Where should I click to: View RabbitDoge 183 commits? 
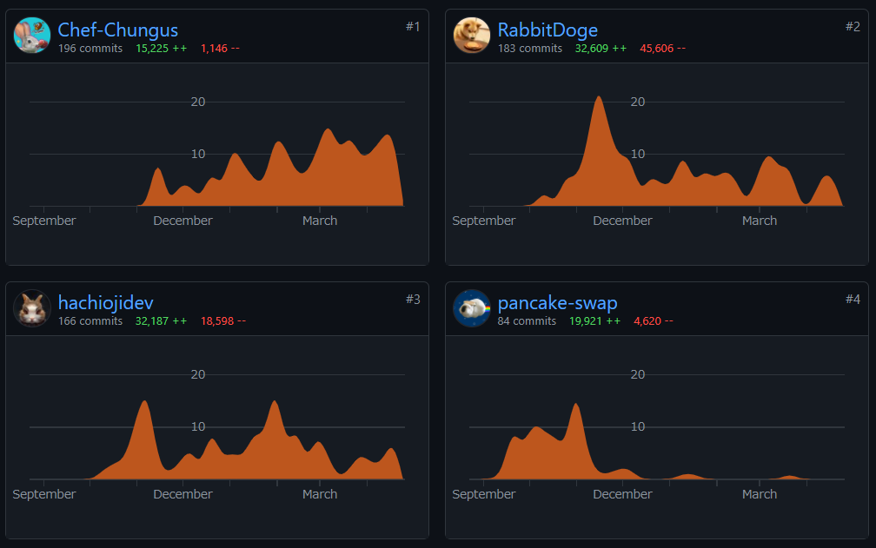point(529,49)
